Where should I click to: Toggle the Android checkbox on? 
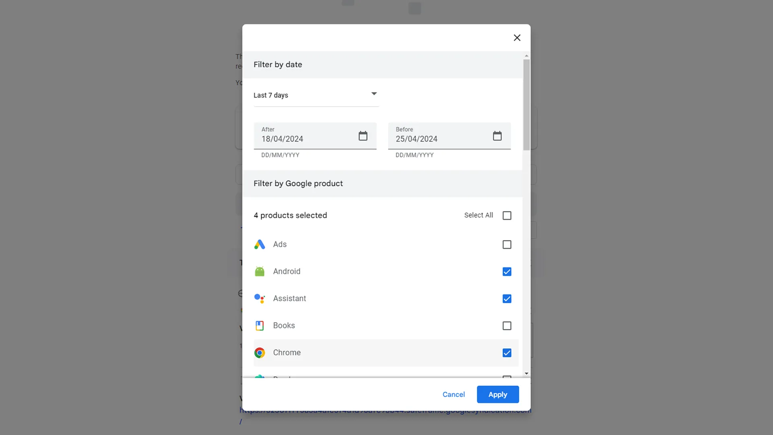[506, 271]
